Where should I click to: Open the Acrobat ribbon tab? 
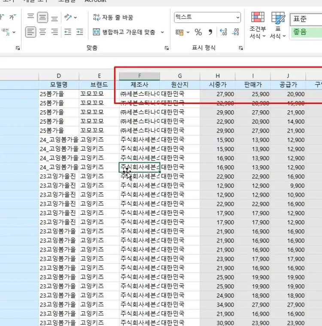[x=95, y=1]
